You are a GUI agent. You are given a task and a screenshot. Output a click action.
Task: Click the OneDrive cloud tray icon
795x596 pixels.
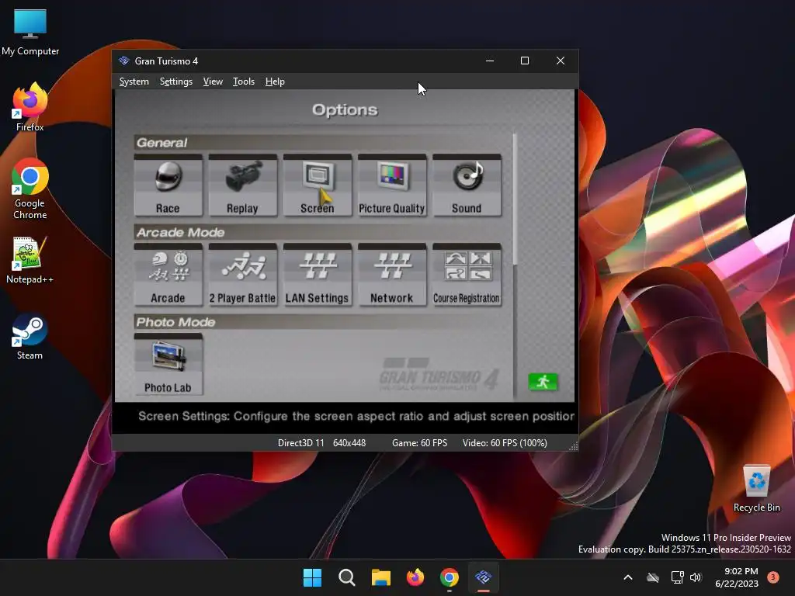tap(653, 577)
